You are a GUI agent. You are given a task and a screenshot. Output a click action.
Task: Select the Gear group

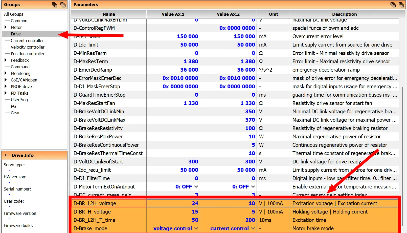pos(15,113)
